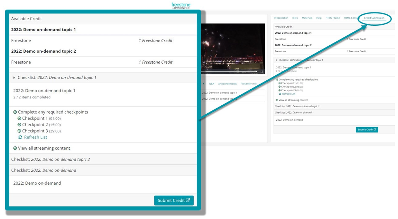Click the Freestone logo at the top

click(181, 5)
